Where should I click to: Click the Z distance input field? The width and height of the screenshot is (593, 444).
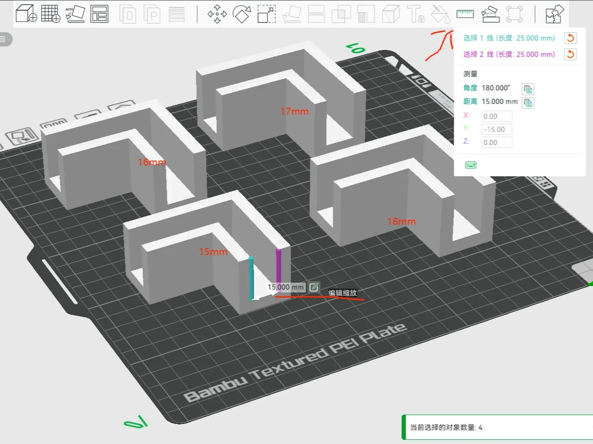(497, 142)
